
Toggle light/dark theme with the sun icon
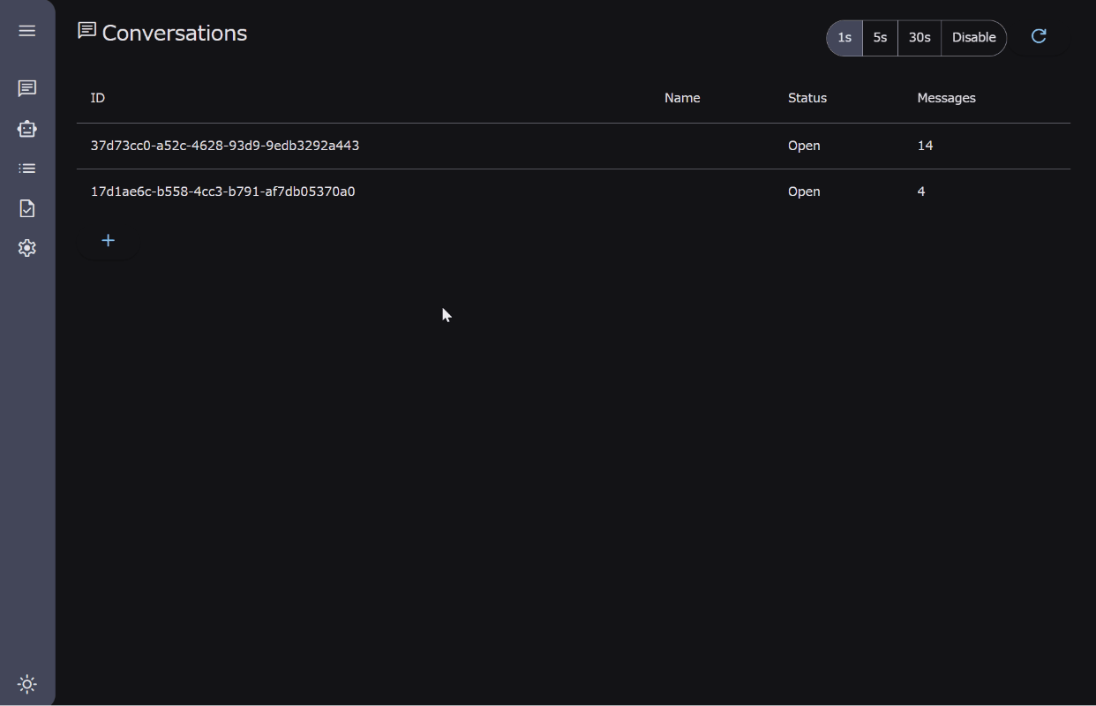[x=27, y=684]
